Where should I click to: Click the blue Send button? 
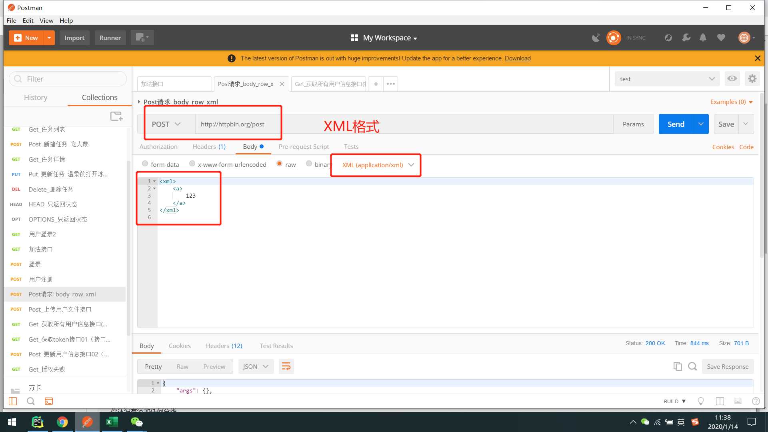click(x=676, y=124)
